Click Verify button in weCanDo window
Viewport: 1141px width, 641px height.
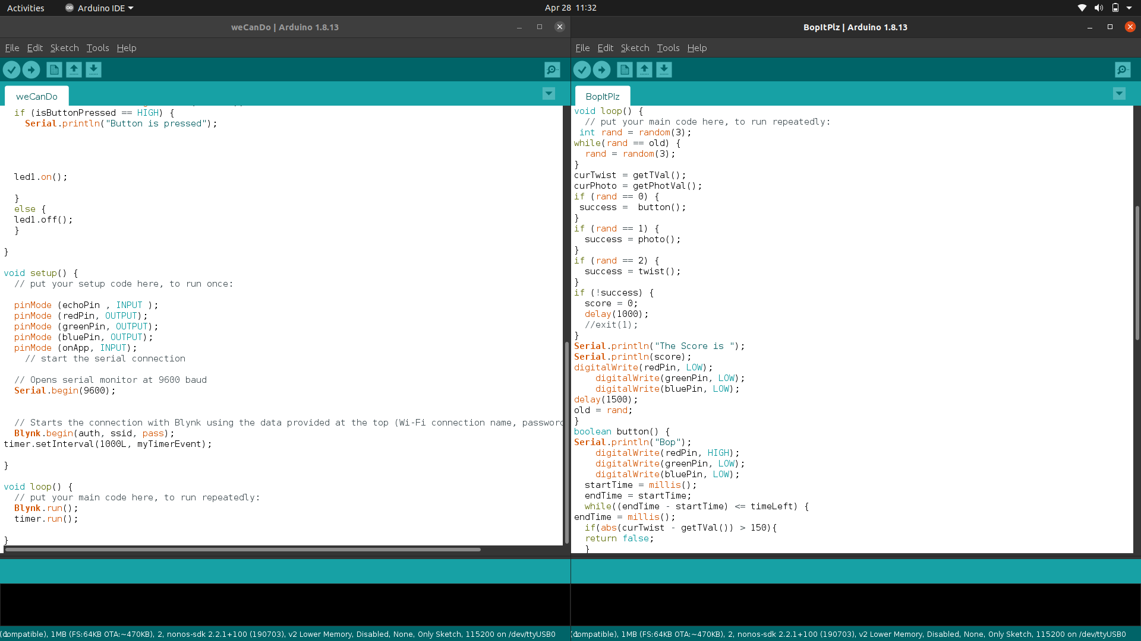pyautogui.click(x=11, y=70)
